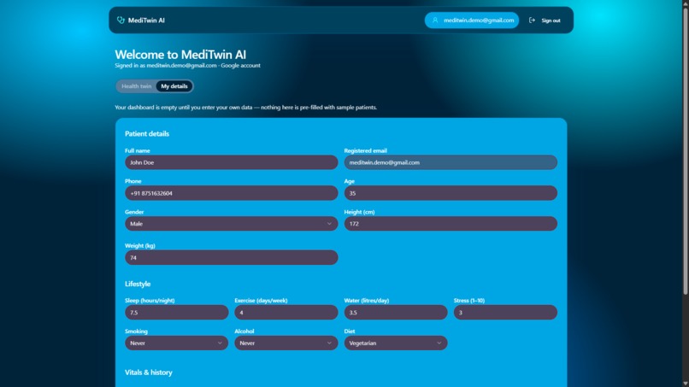This screenshot has height=387, width=689.
Task: Open the Diet dropdown showing Vegetarian
Action: (x=396, y=343)
